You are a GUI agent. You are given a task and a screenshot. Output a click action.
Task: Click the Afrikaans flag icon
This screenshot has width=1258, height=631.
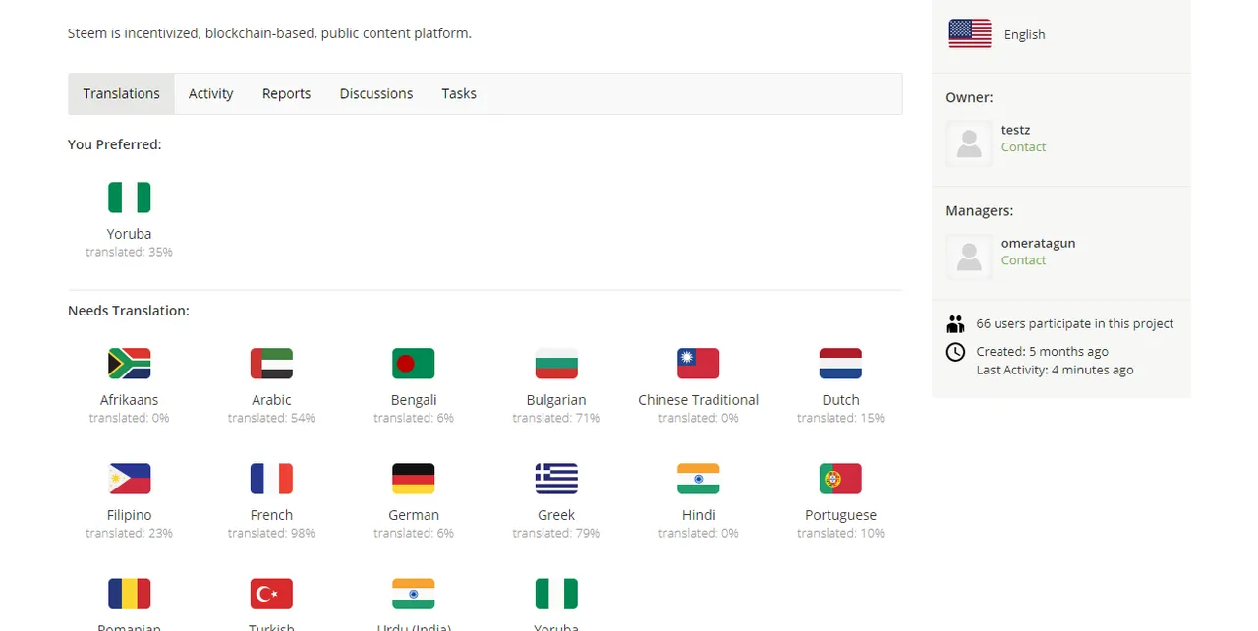[x=130, y=364]
